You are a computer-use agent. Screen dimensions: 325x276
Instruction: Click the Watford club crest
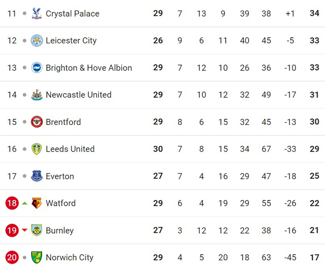pyautogui.click(x=37, y=203)
